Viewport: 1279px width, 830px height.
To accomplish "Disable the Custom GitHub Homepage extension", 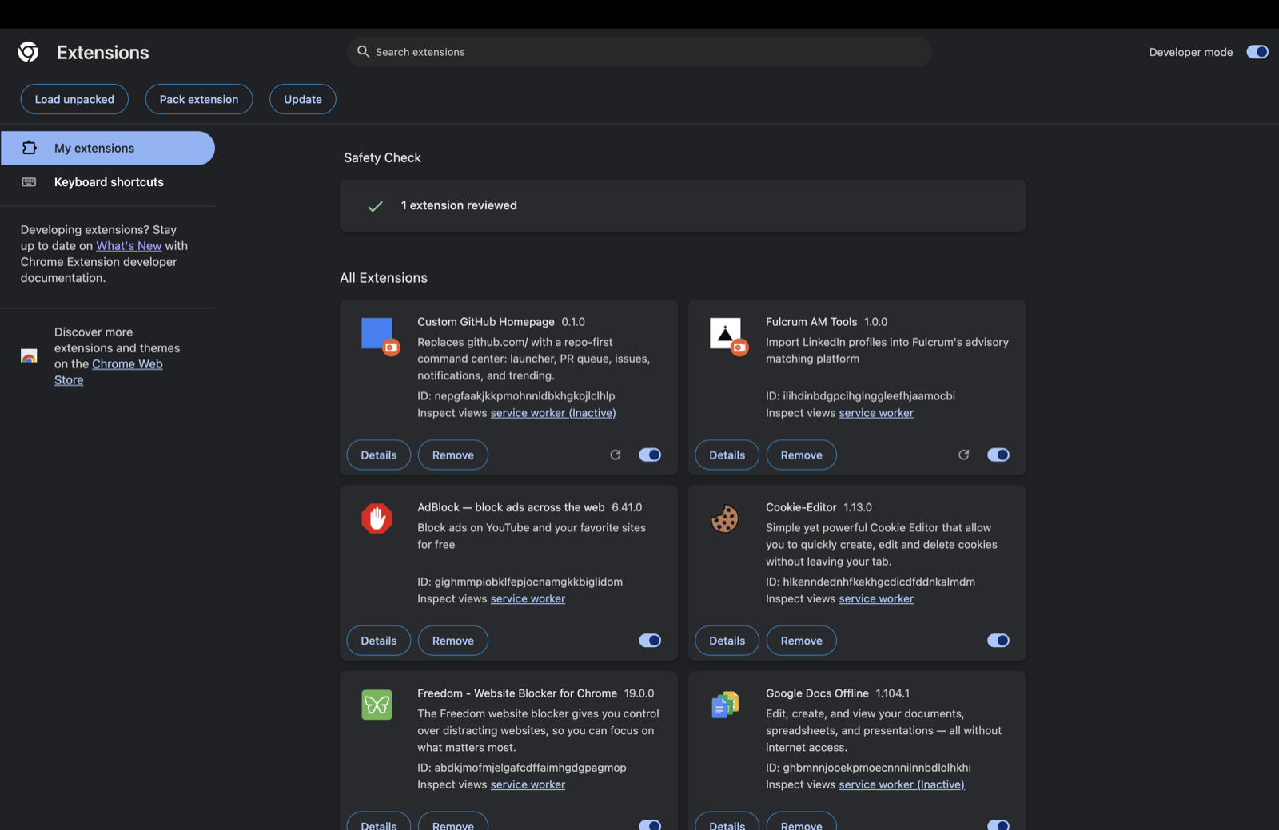I will pyautogui.click(x=650, y=455).
